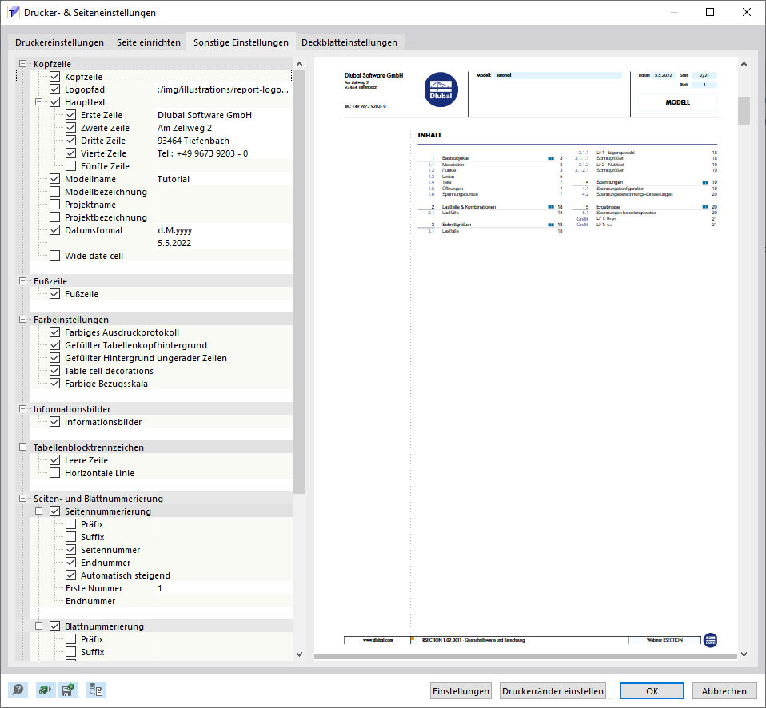Edit the Erste Nummer value 1
The height and width of the screenshot is (708, 766).
223,588
